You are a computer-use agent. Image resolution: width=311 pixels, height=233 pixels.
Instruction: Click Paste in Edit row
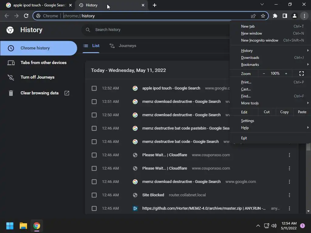302,112
